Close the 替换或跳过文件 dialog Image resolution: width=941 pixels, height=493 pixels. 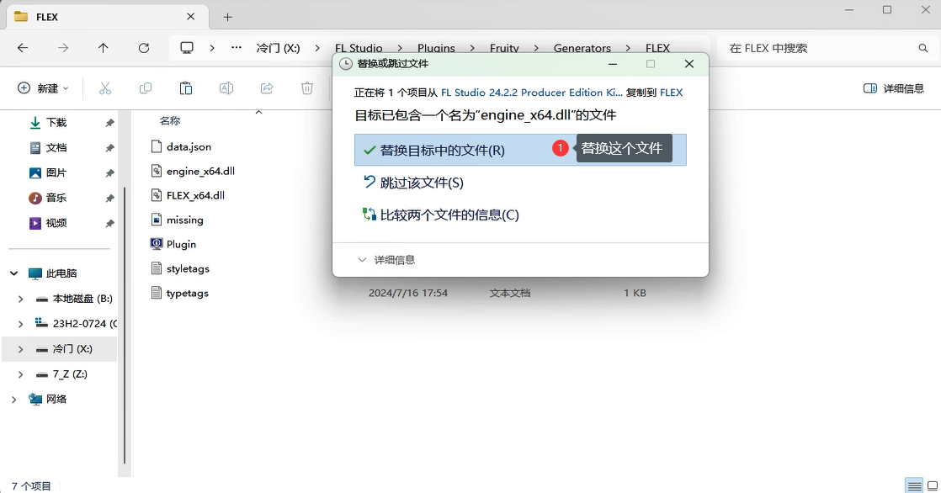689,64
